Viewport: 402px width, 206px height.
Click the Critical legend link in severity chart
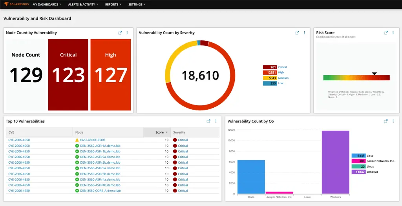coord(283,67)
